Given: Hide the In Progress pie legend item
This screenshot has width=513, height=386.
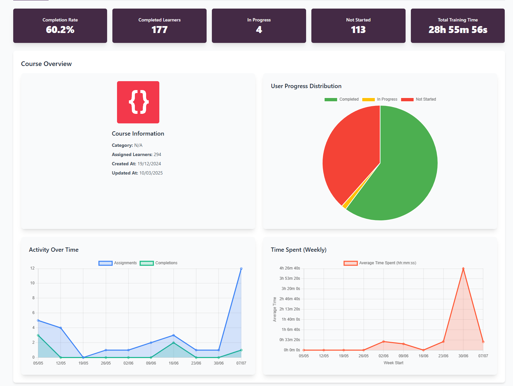Looking at the screenshot, I should 379,99.
